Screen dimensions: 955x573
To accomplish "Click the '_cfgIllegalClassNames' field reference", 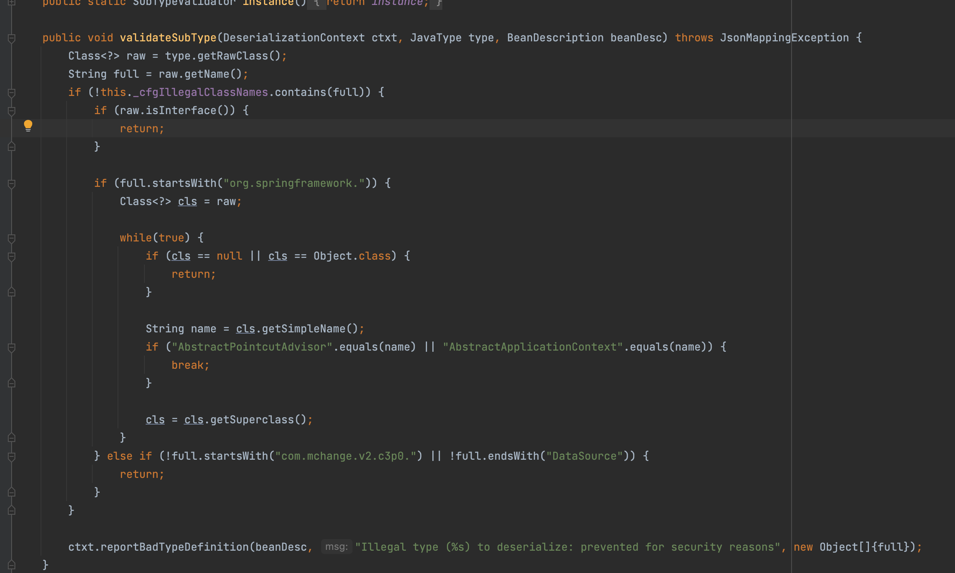I will pyautogui.click(x=200, y=92).
